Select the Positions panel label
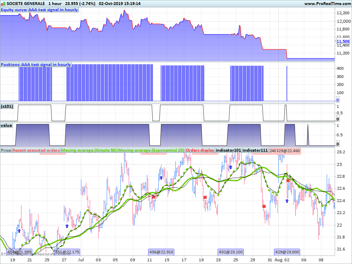The width and height of the screenshot is (352, 264). (36, 65)
